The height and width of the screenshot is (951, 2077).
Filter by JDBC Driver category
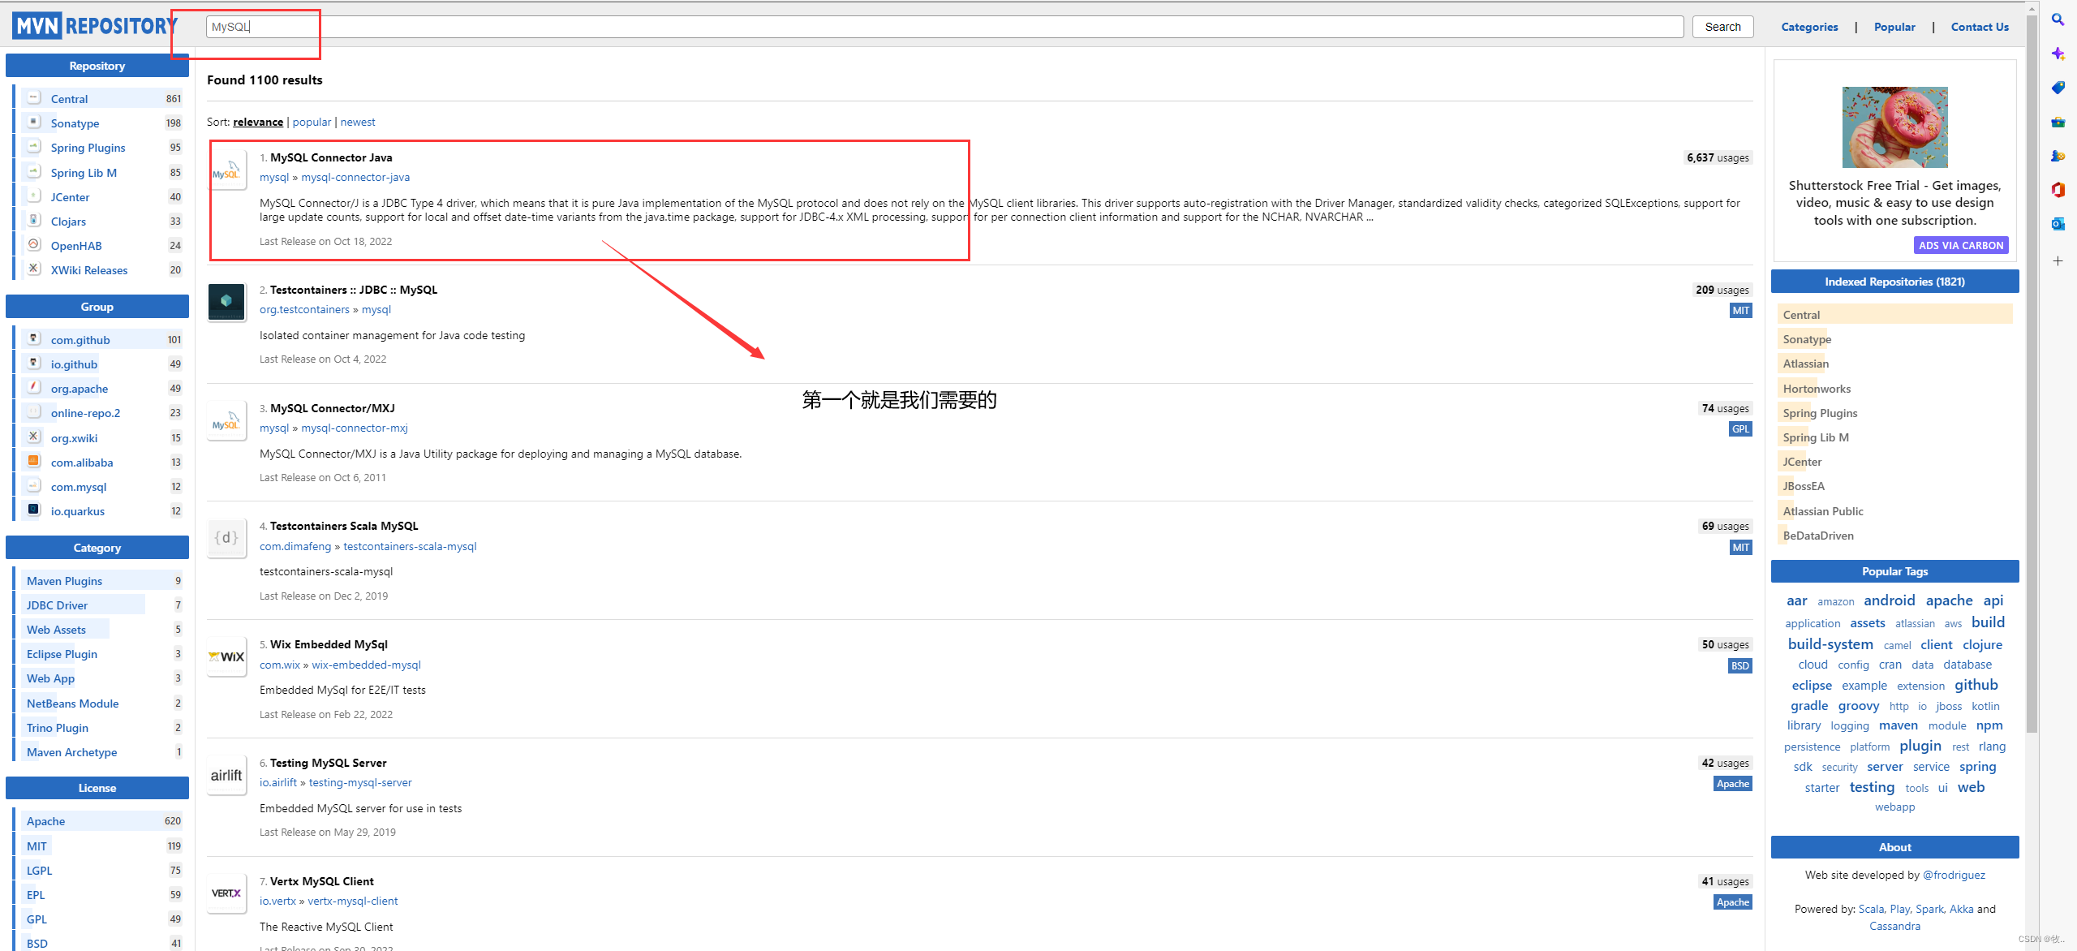[x=57, y=605]
